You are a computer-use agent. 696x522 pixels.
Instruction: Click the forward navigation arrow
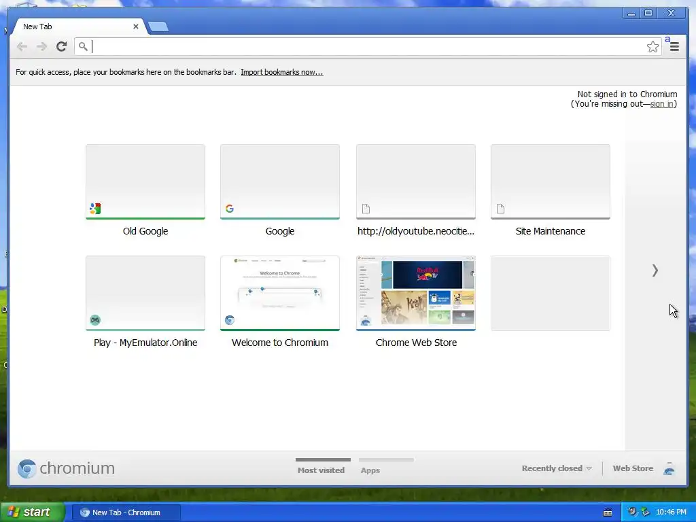pos(41,47)
